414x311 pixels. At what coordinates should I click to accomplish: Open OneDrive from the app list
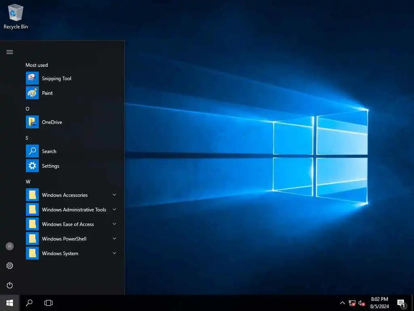coord(71,122)
